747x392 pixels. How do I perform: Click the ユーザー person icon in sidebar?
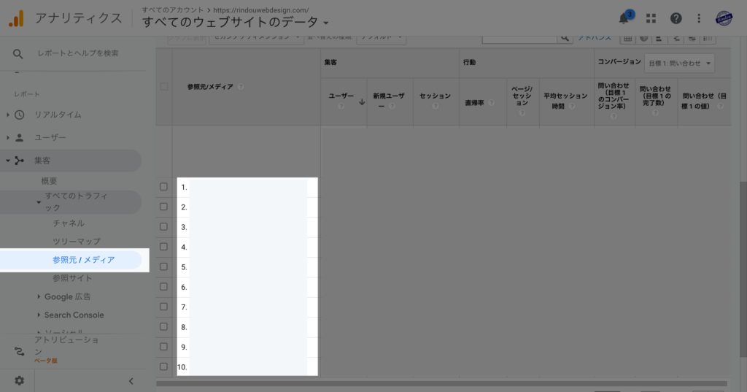(x=19, y=137)
